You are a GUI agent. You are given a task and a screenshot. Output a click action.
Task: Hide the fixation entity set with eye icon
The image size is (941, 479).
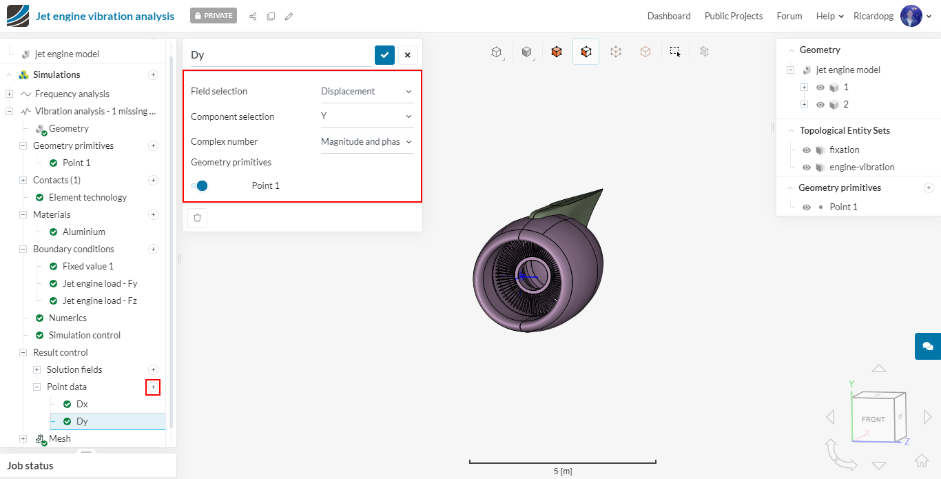(807, 150)
